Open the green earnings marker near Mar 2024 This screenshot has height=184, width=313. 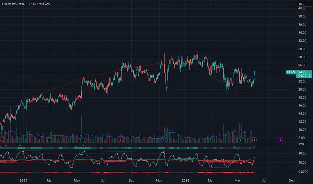click(x=49, y=140)
